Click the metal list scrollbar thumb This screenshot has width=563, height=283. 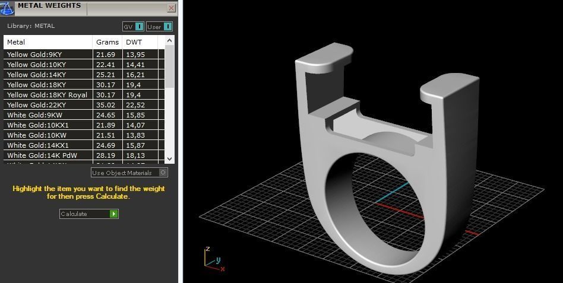tap(170, 66)
